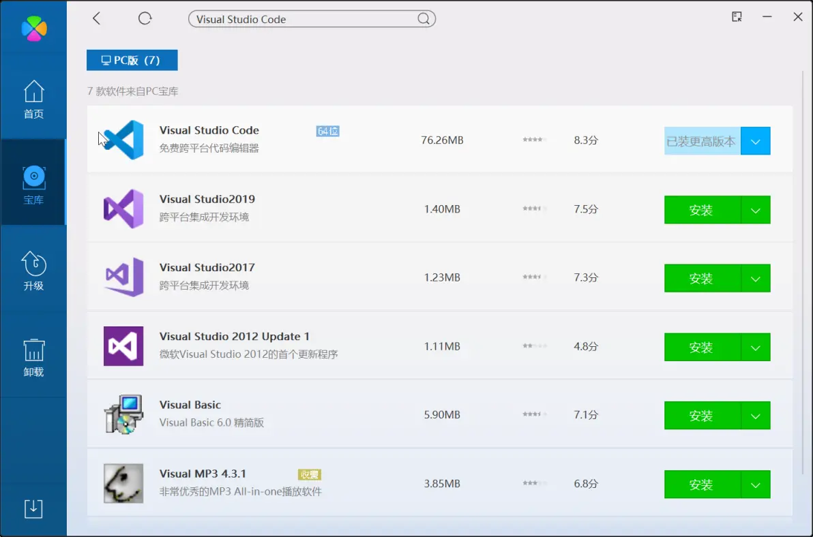Install Visual Studio2017
The width and height of the screenshot is (813, 537).
coord(702,279)
